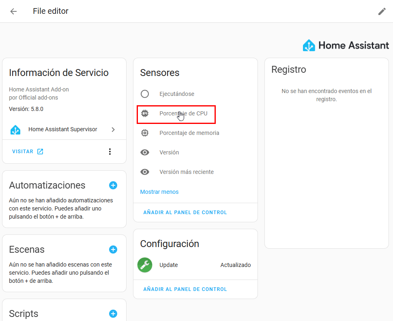This screenshot has height=321, width=393.
Task: Open the Versión sensor entry
Action: pos(169,152)
